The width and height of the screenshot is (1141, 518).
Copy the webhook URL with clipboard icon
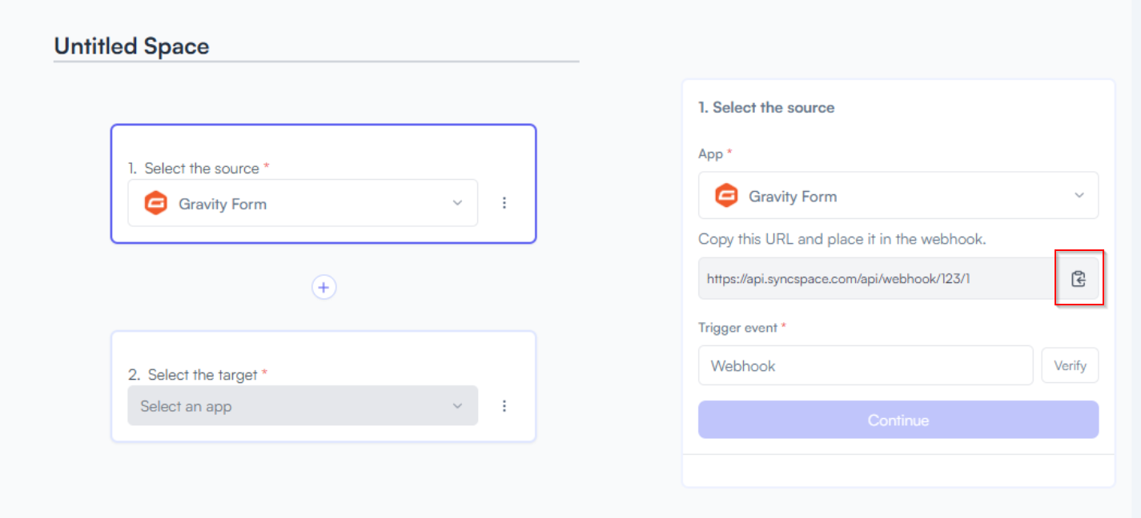coord(1079,279)
